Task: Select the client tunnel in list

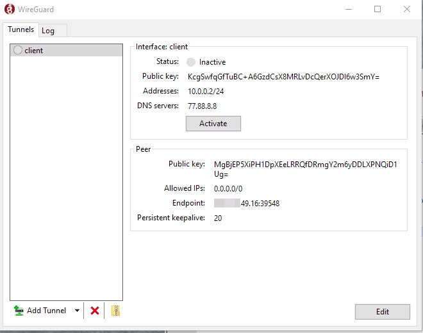Action: click(33, 50)
